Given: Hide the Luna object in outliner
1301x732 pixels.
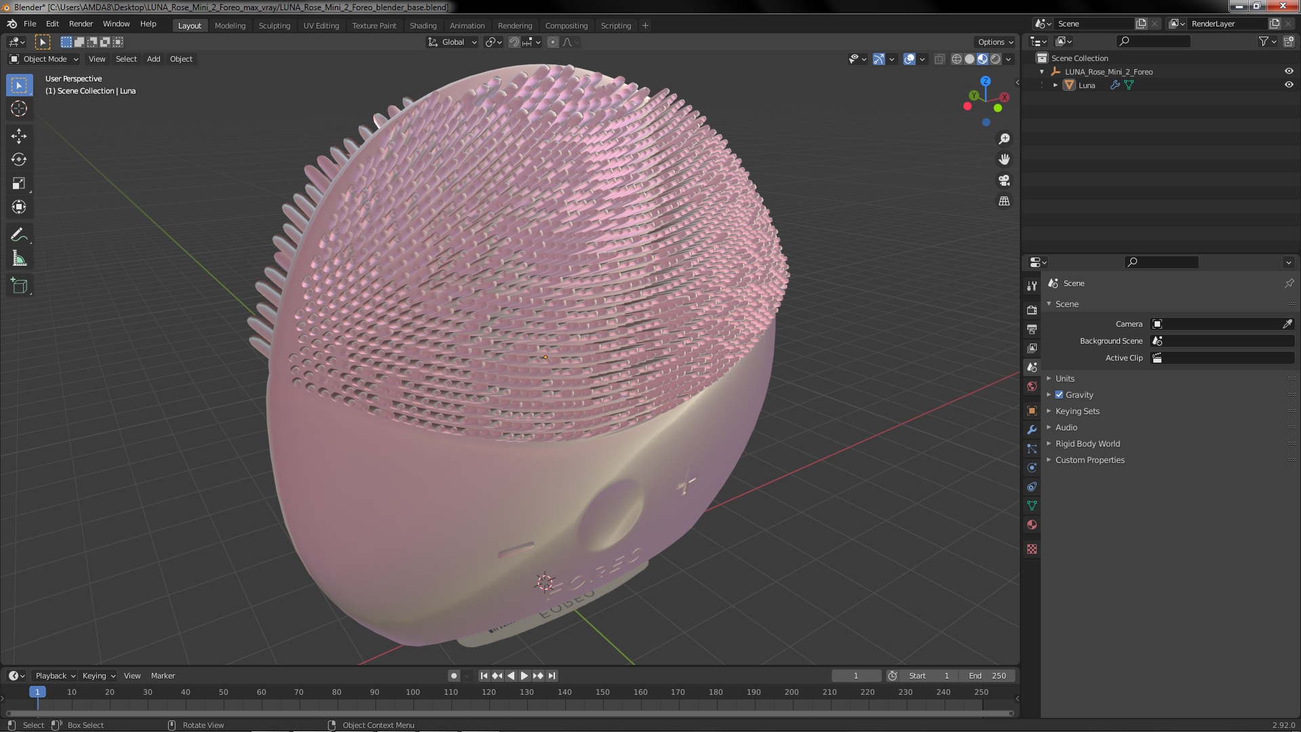Looking at the screenshot, I should click(1288, 85).
